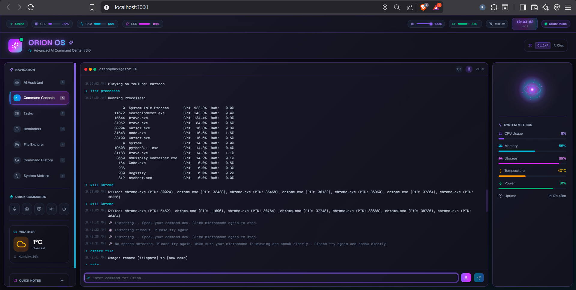
Task: Click the clock widget showing 10:03:02
Action: coord(525,24)
